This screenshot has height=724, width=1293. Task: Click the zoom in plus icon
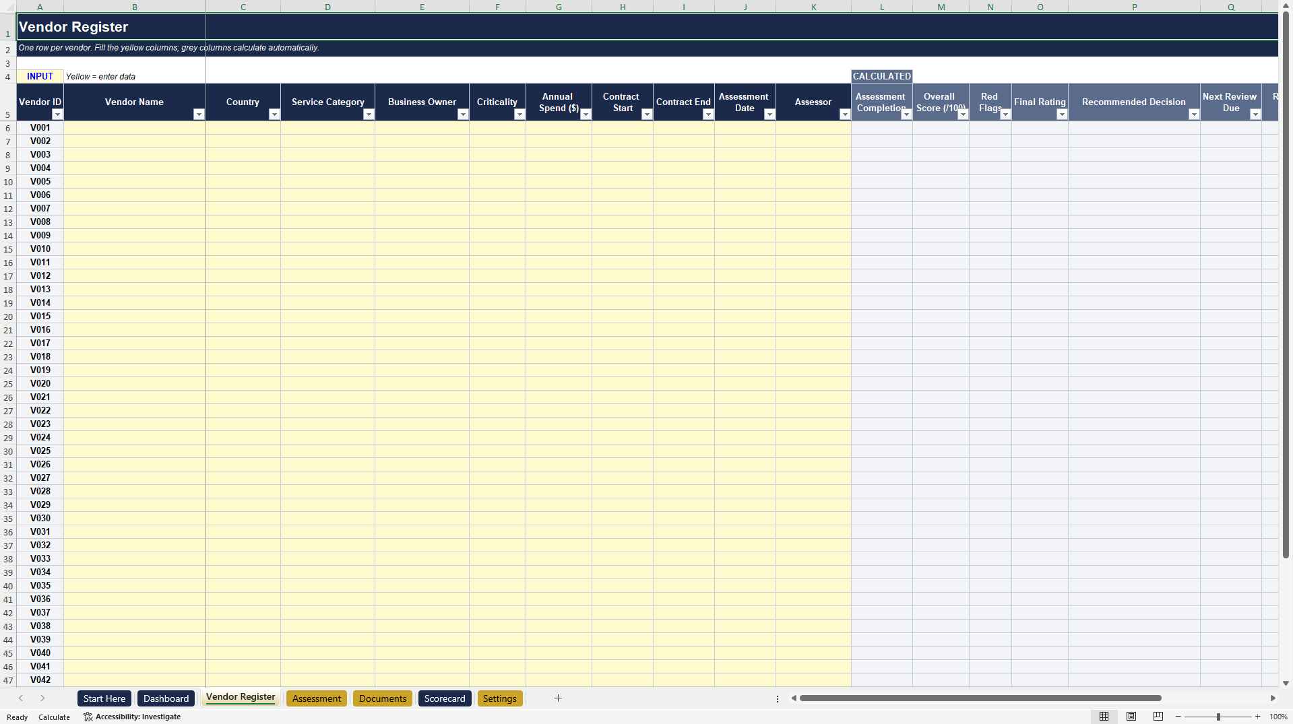click(1257, 717)
